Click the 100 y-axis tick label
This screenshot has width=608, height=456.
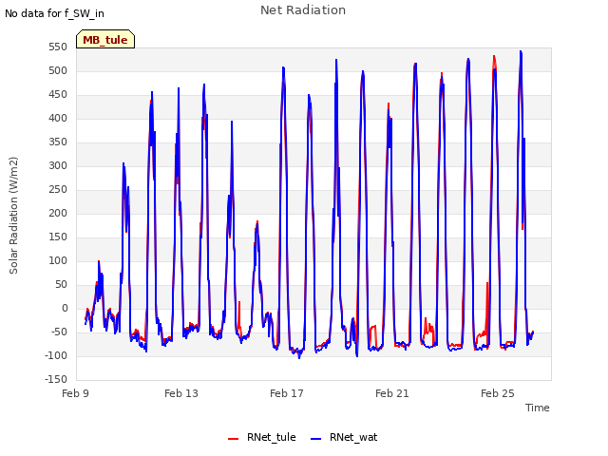(58, 261)
